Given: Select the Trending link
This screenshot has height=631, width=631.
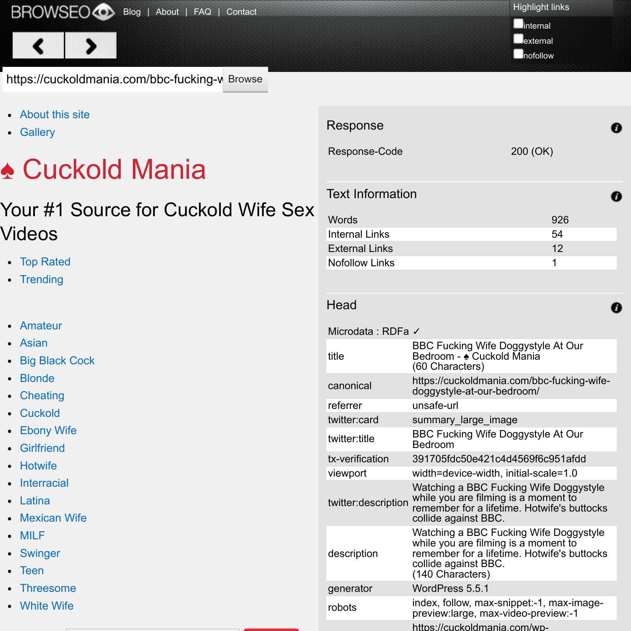Looking at the screenshot, I should pos(42,279).
